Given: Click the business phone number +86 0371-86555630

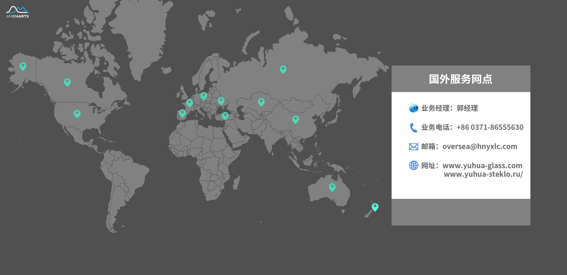Looking at the screenshot, I should pyautogui.click(x=490, y=127).
